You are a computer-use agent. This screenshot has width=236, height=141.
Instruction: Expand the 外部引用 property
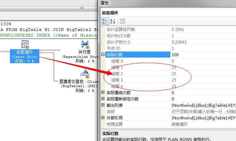click(x=103, y=118)
